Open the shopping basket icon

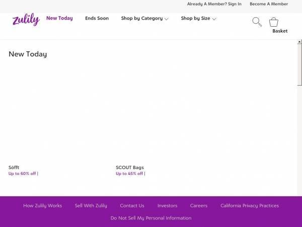pos(274,22)
